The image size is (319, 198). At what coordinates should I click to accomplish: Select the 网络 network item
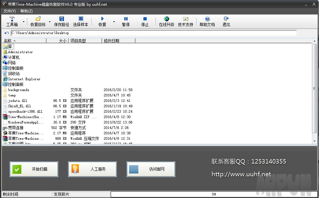(x=9, y=63)
